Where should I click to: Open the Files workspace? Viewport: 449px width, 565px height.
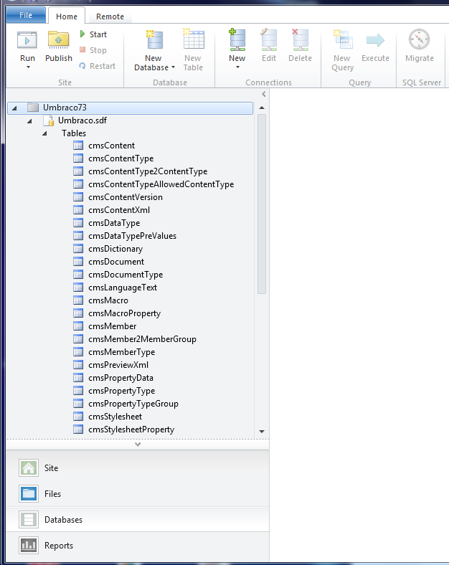pos(138,493)
